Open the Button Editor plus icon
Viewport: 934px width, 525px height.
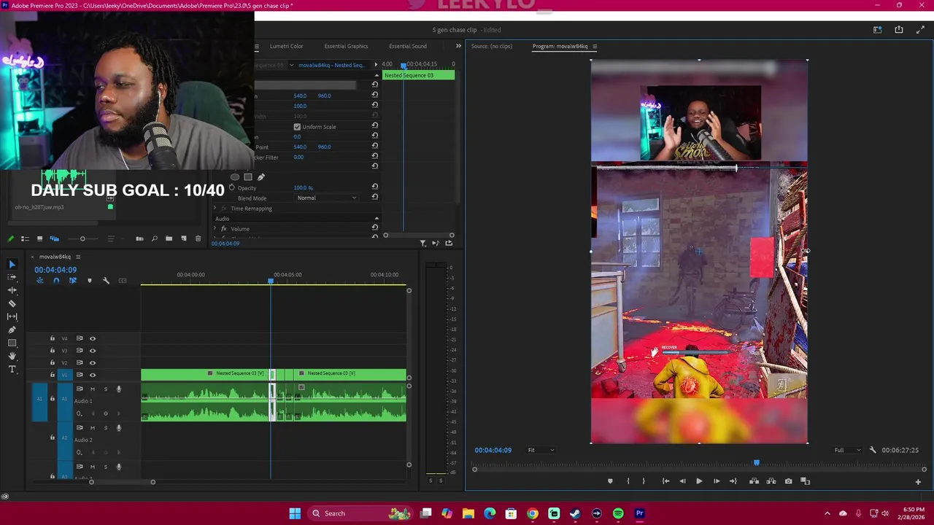pyautogui.click(x=918, y=481)
